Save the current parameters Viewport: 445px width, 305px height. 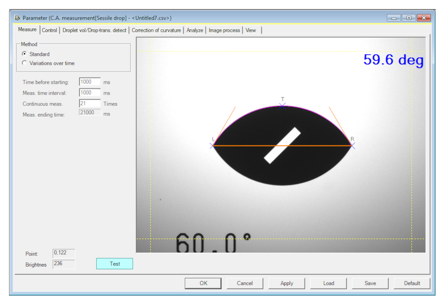370,283
